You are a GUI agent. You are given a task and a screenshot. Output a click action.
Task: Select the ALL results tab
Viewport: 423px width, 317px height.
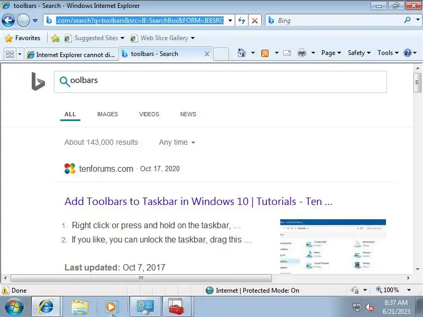point(70,114)
